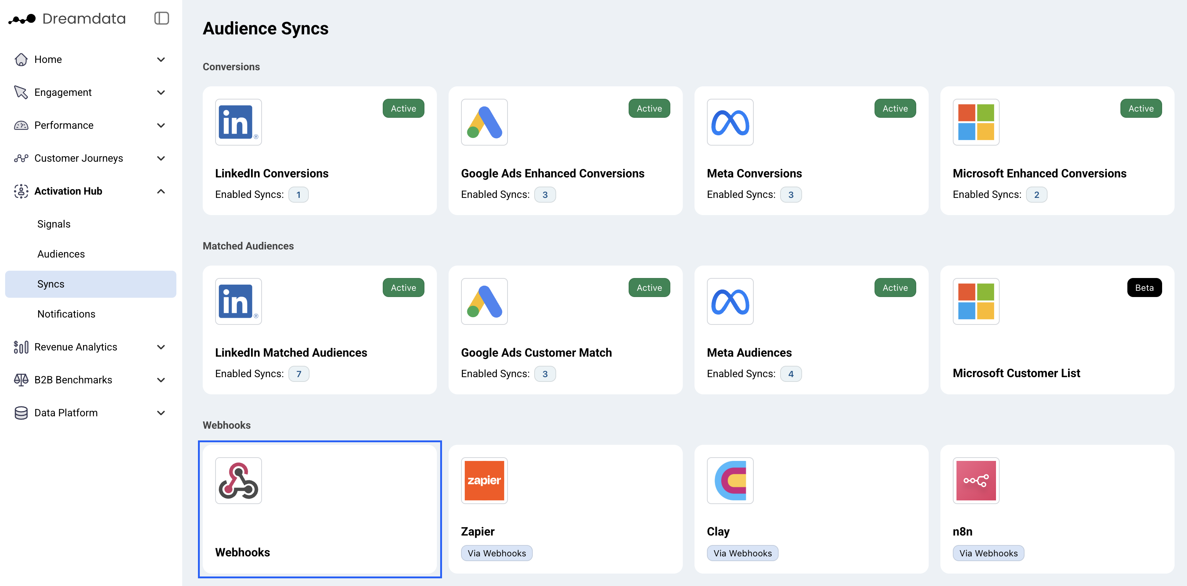The width and height of the screenshot is (1187, 586).
Task: Click the Microsoft Enhanced Conversions logo
Action: click(x=976, y=122)
